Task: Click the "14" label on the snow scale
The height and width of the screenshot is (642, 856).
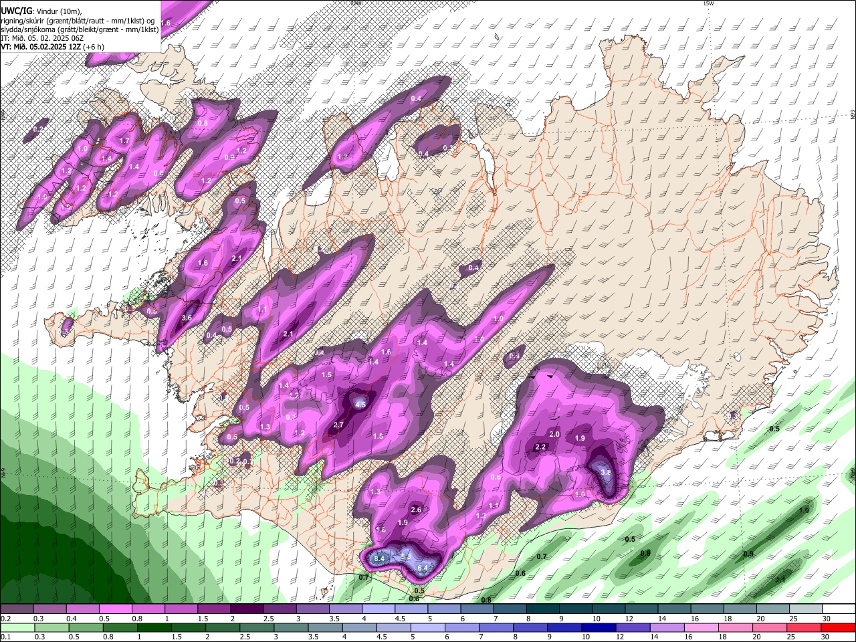Action: click(661, 619)
